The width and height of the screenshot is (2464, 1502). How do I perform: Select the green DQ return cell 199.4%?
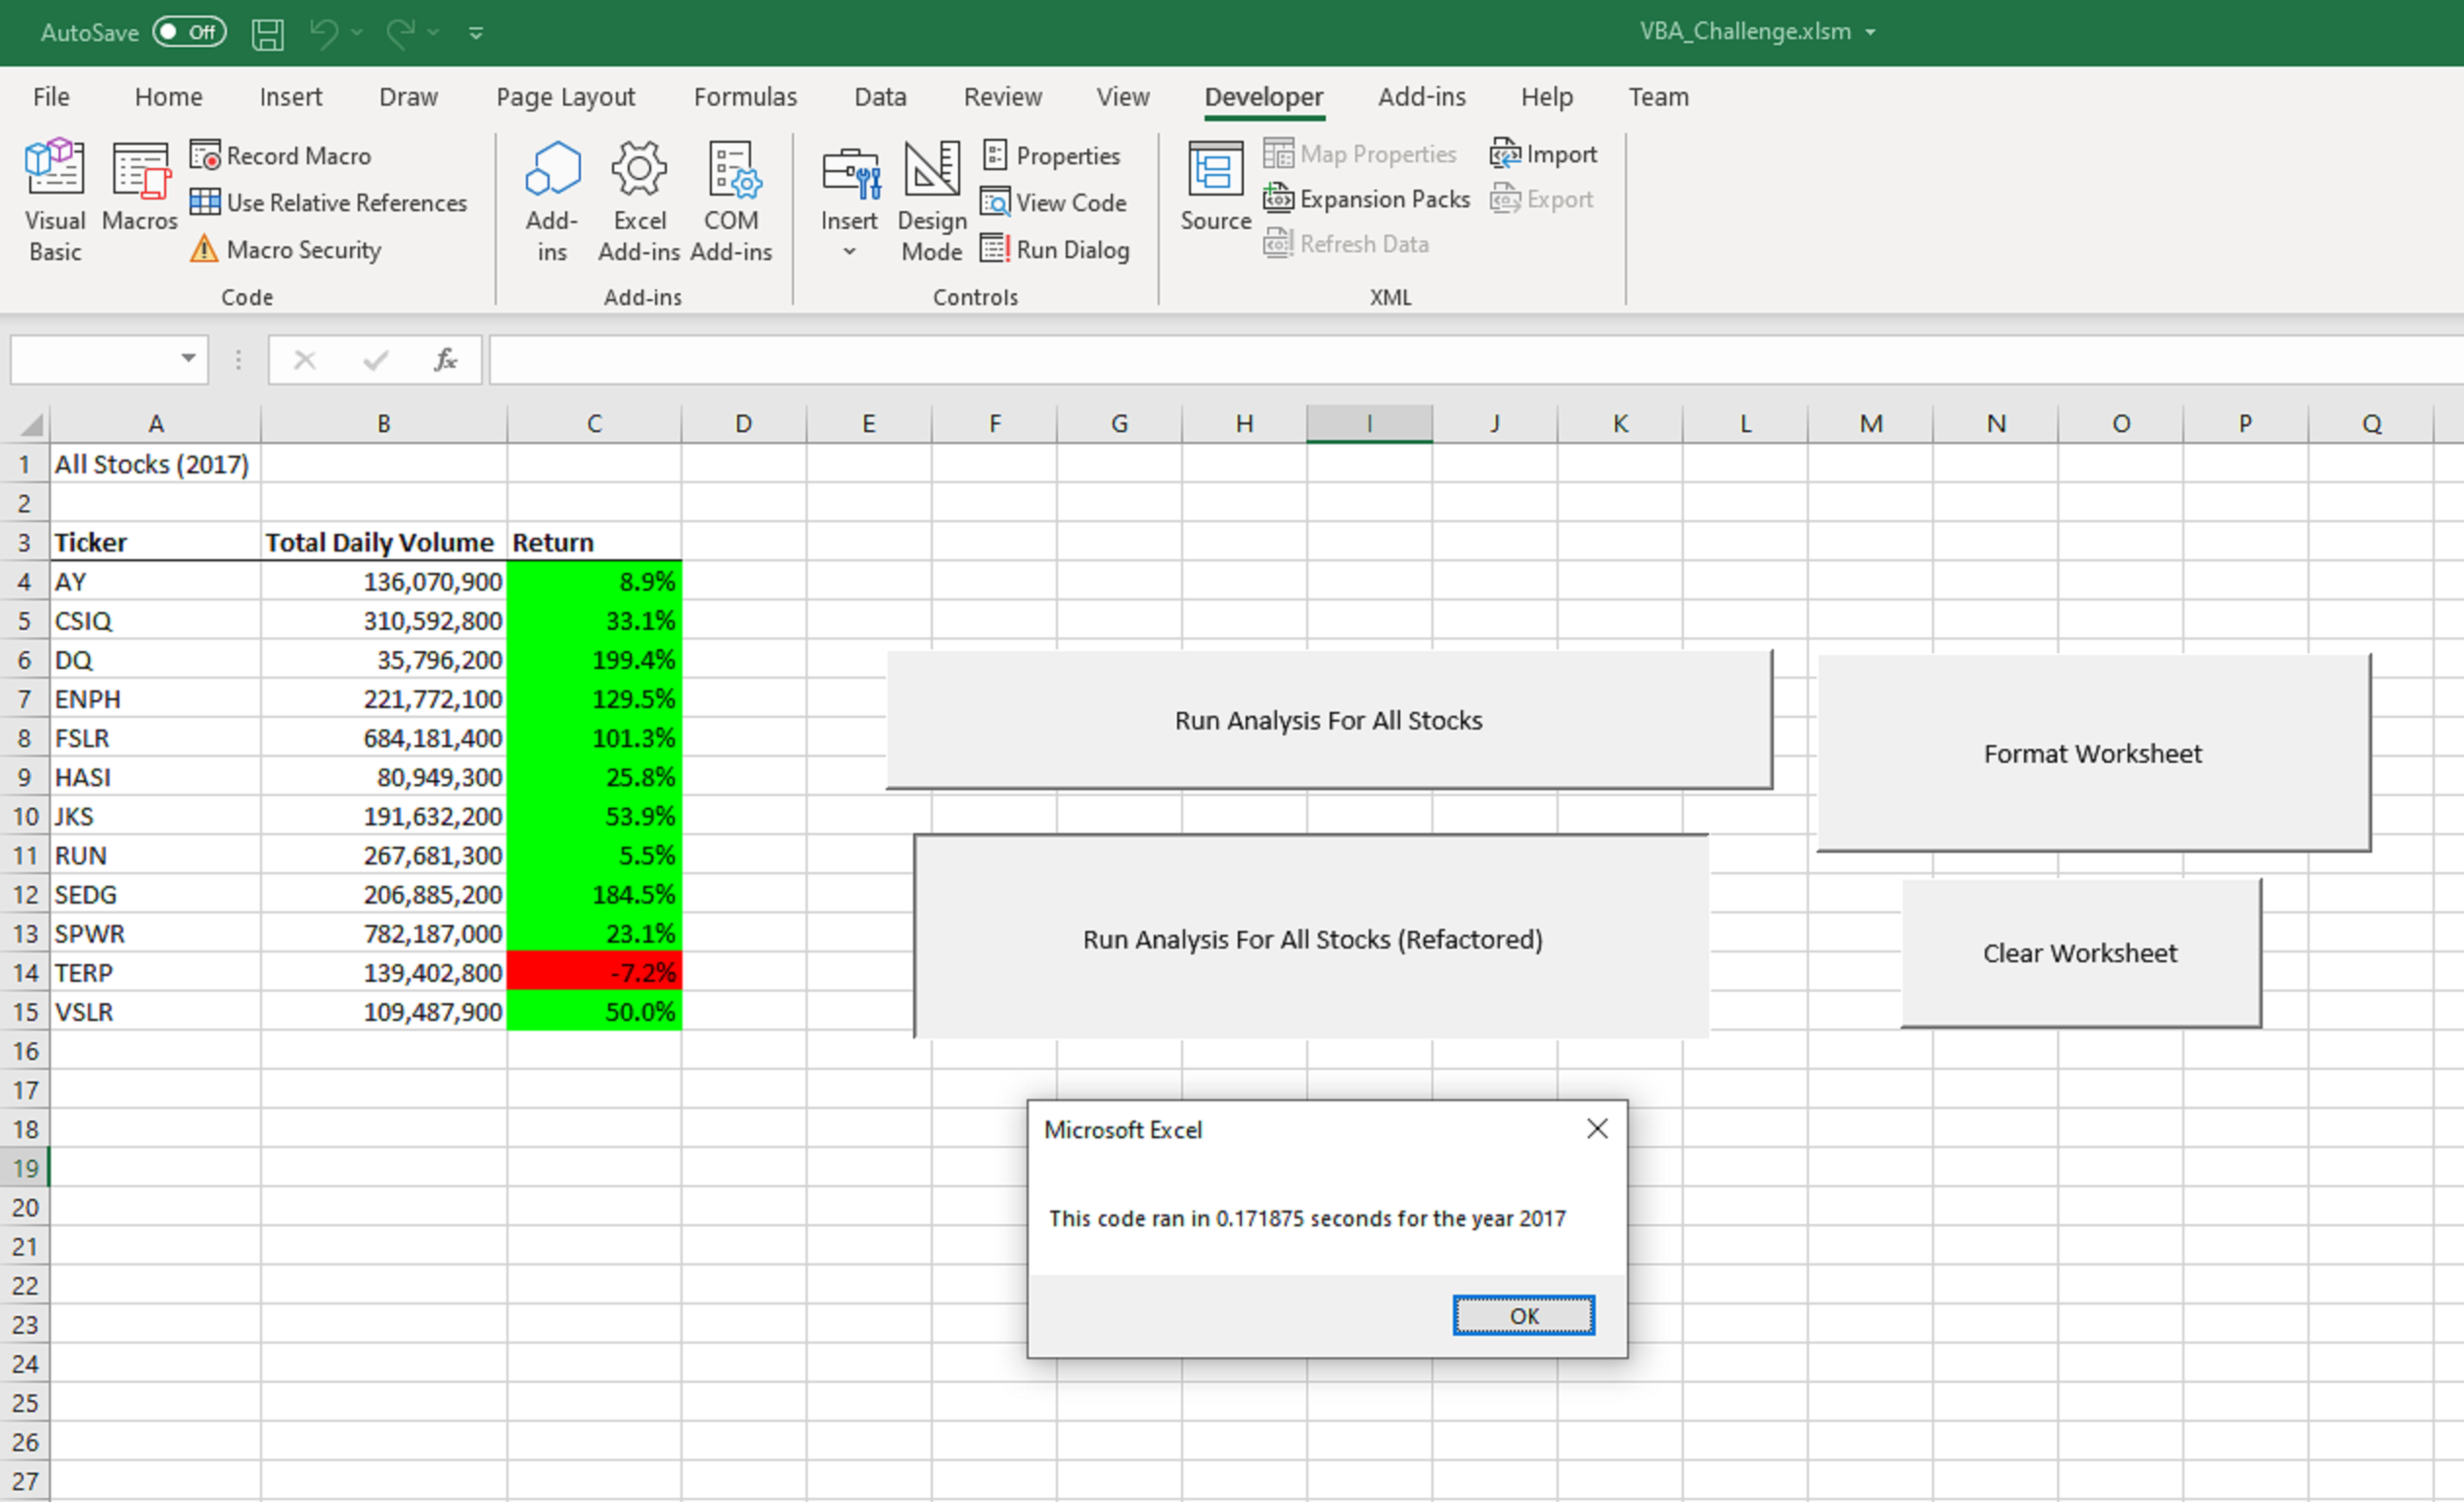point(594,659)
